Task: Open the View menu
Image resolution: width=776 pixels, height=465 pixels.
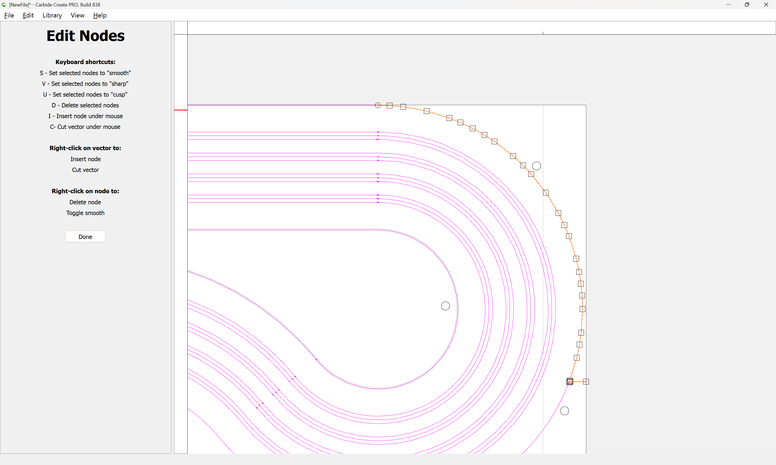Action: [x=77, y=15]
